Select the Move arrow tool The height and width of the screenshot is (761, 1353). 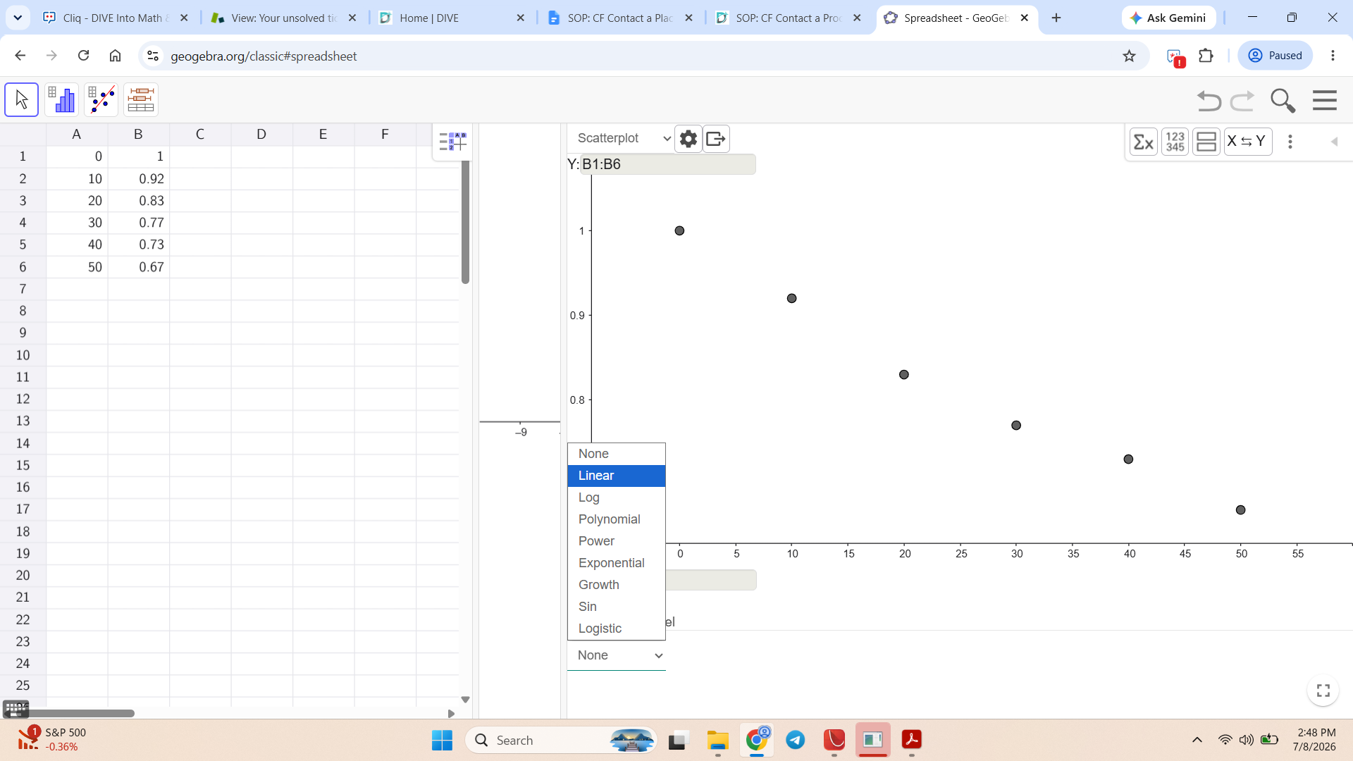tap(21, 99)
